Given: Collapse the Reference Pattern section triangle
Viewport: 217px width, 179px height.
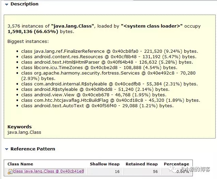Looking at the screenshot, I should [x=6, y=149].
